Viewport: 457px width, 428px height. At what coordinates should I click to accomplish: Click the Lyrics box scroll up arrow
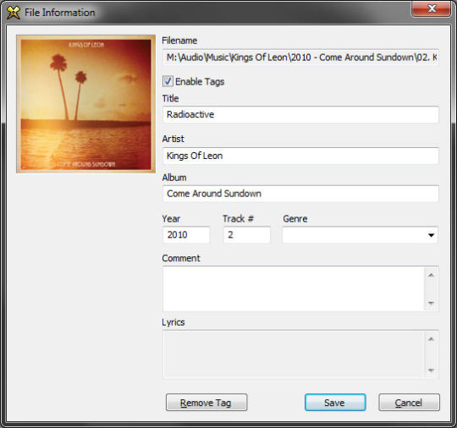click(x=431, y=338)
